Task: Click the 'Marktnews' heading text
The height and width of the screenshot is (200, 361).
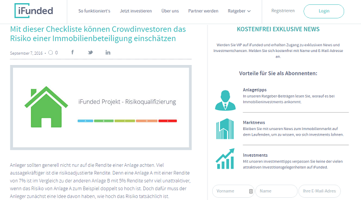Action: point(254,122)
